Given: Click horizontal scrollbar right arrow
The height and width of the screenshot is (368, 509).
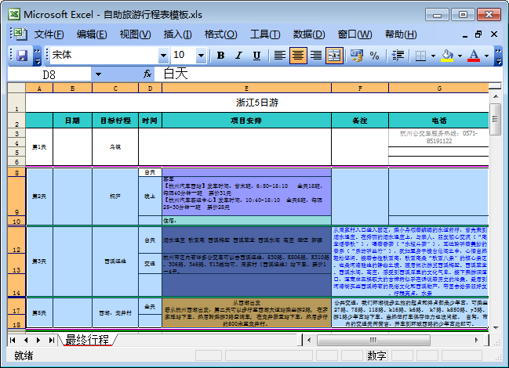Looking at the screenshot, I should 476,340.
